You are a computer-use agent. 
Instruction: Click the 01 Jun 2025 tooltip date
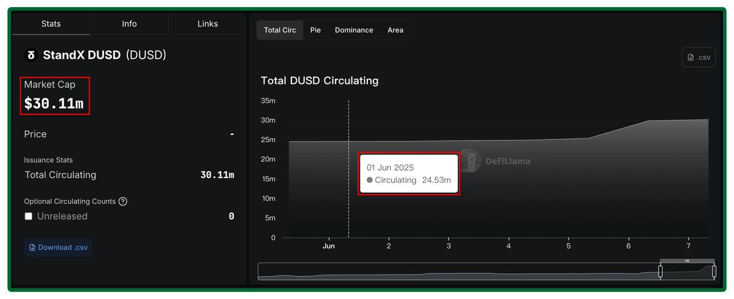(390, 168)
